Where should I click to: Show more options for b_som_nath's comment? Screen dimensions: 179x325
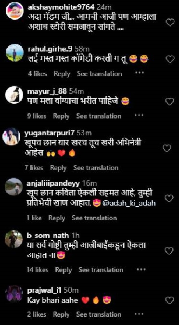click(141, 269)
